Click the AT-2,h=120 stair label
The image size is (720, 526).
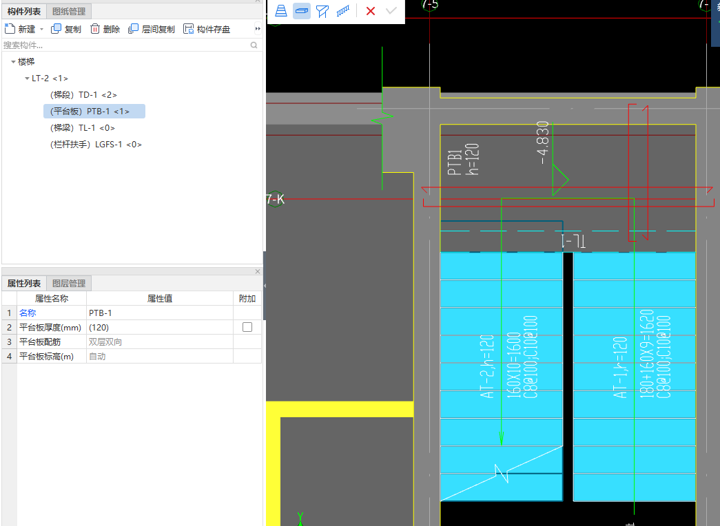(x=487, y=366)
